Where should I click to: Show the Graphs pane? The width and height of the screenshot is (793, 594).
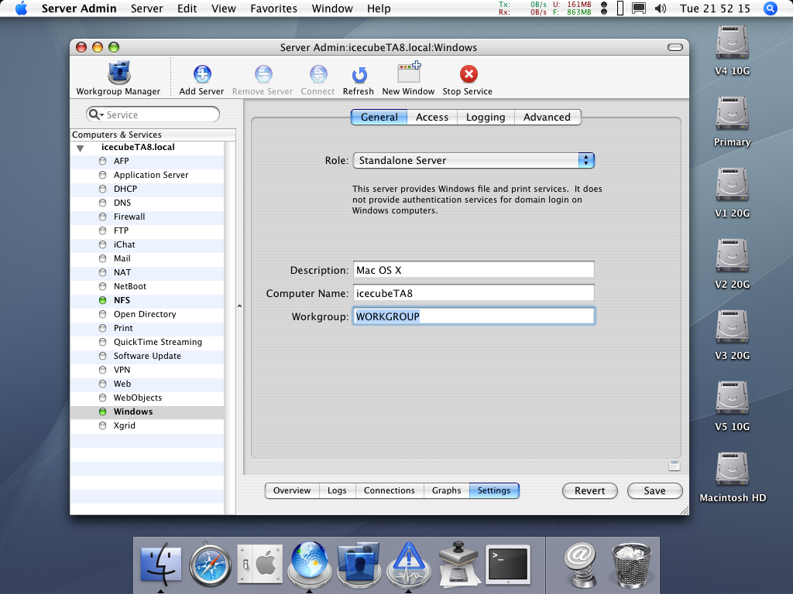coord(447,490)
